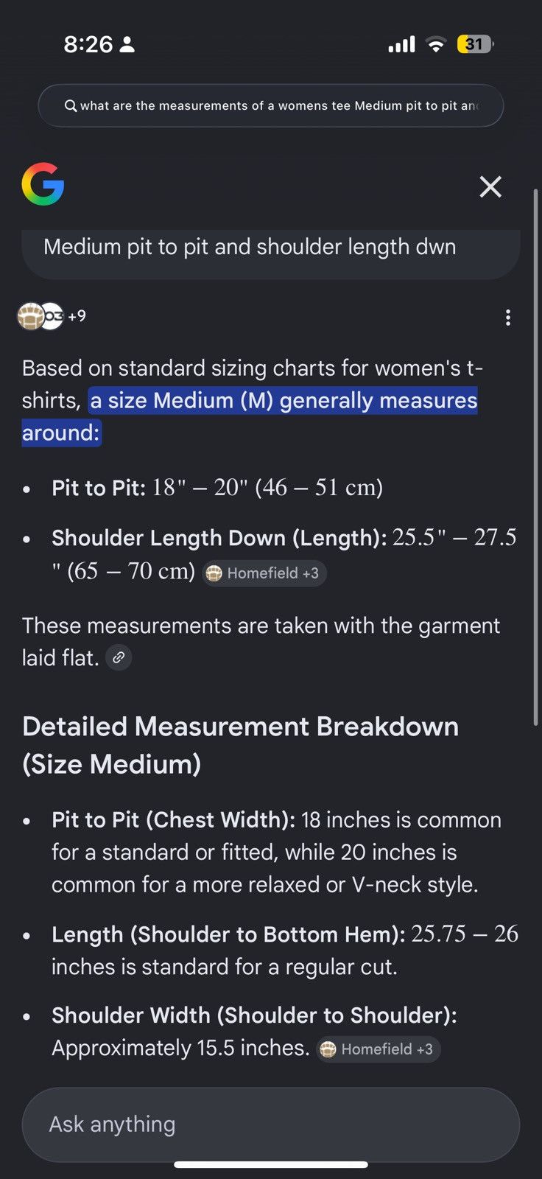Tap the search magnifier icon

(x=71, y=106)
